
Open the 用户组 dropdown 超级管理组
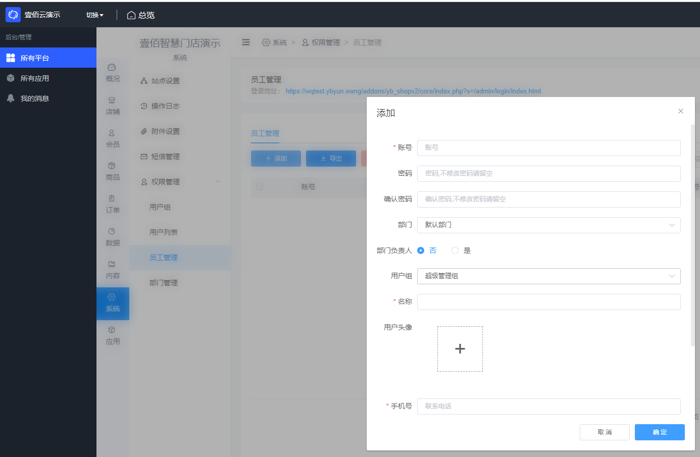pyautogui.click(x=549, y=276)
